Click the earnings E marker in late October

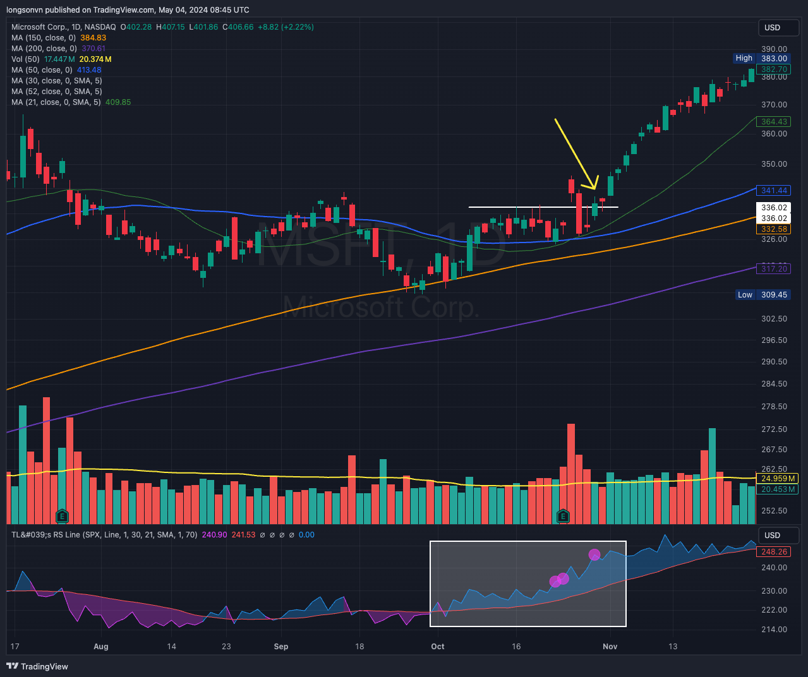(x=564, y=516)
